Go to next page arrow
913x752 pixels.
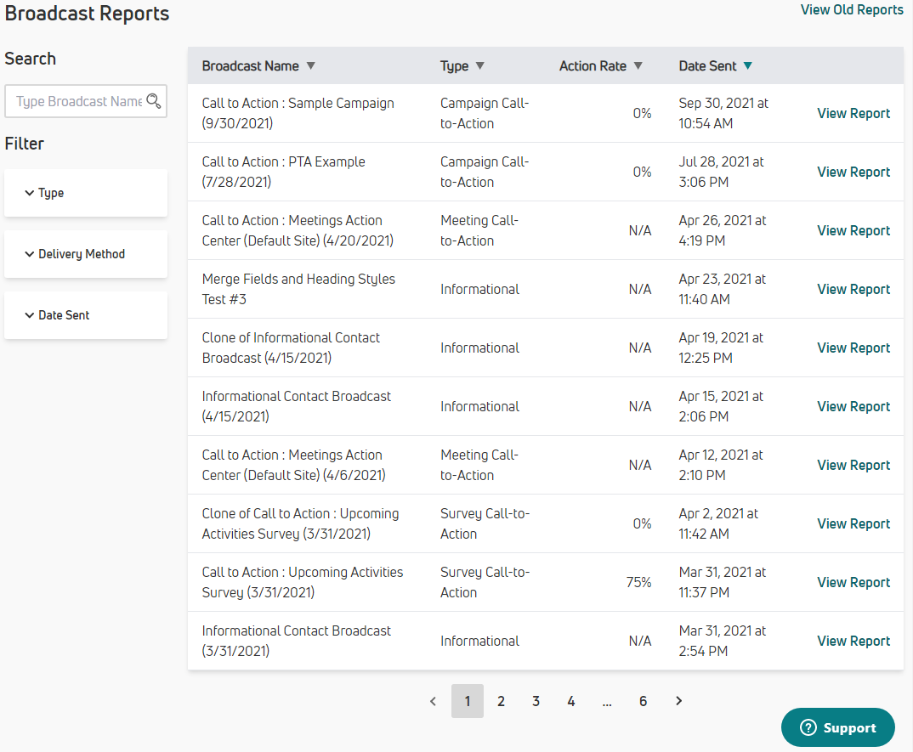point(678,701)
